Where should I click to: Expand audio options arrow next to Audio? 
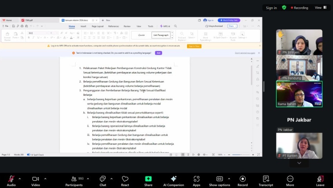[20, 178]
